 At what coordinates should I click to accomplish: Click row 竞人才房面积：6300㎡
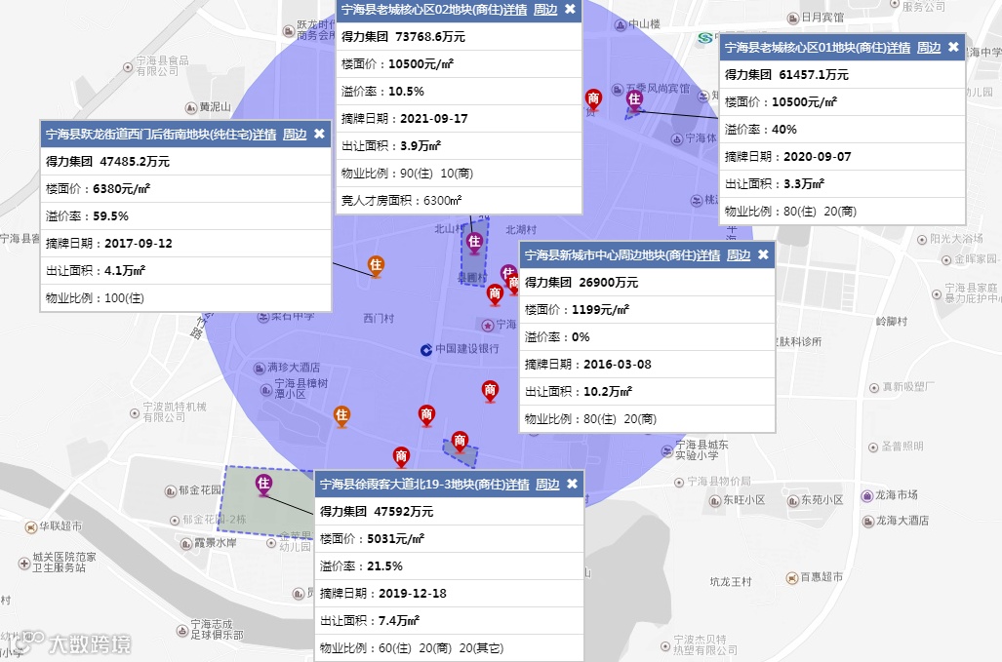(x=460, y=200)
